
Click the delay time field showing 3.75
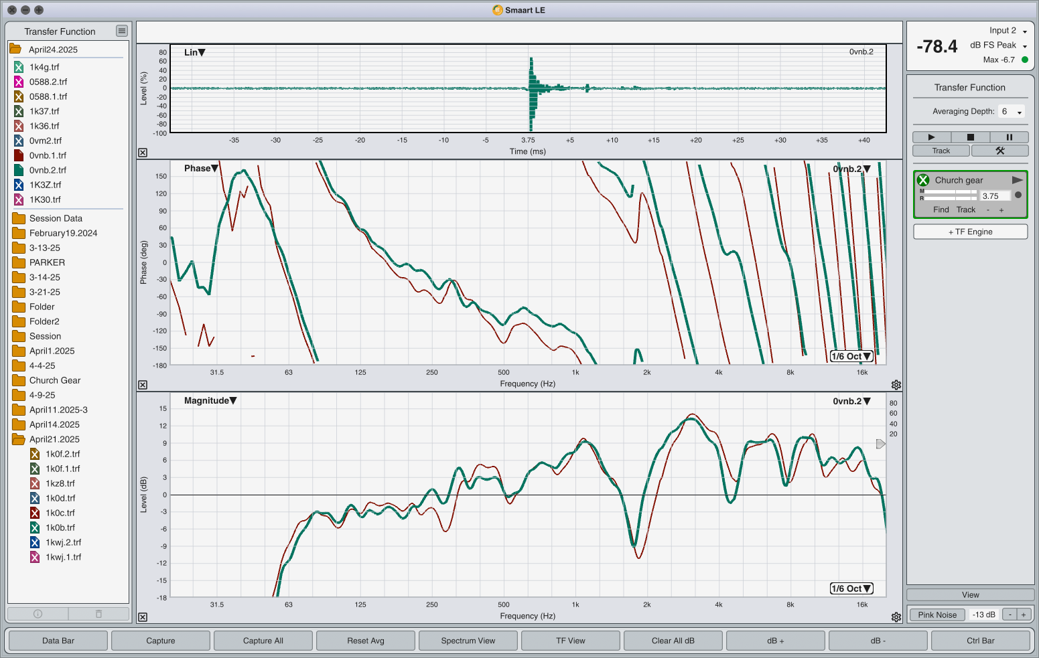point(994,196)
